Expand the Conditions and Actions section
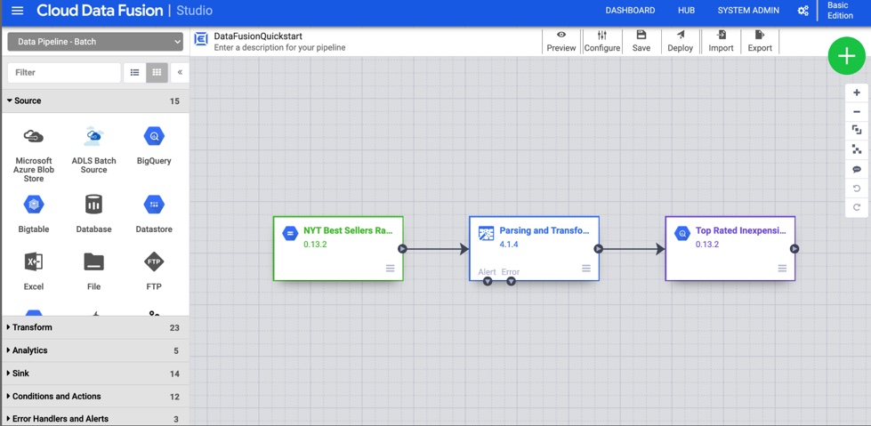The width and height of the screenshot is (871, 426). 95,397
